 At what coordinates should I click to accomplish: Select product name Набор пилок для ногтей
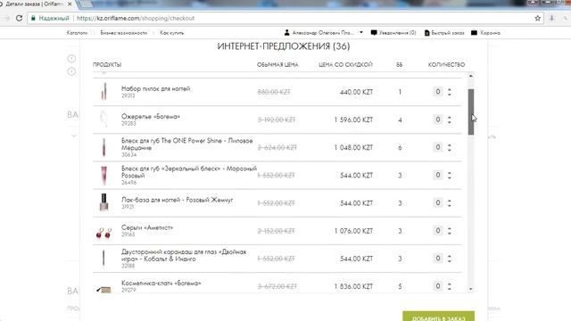[x=156, y=88]
